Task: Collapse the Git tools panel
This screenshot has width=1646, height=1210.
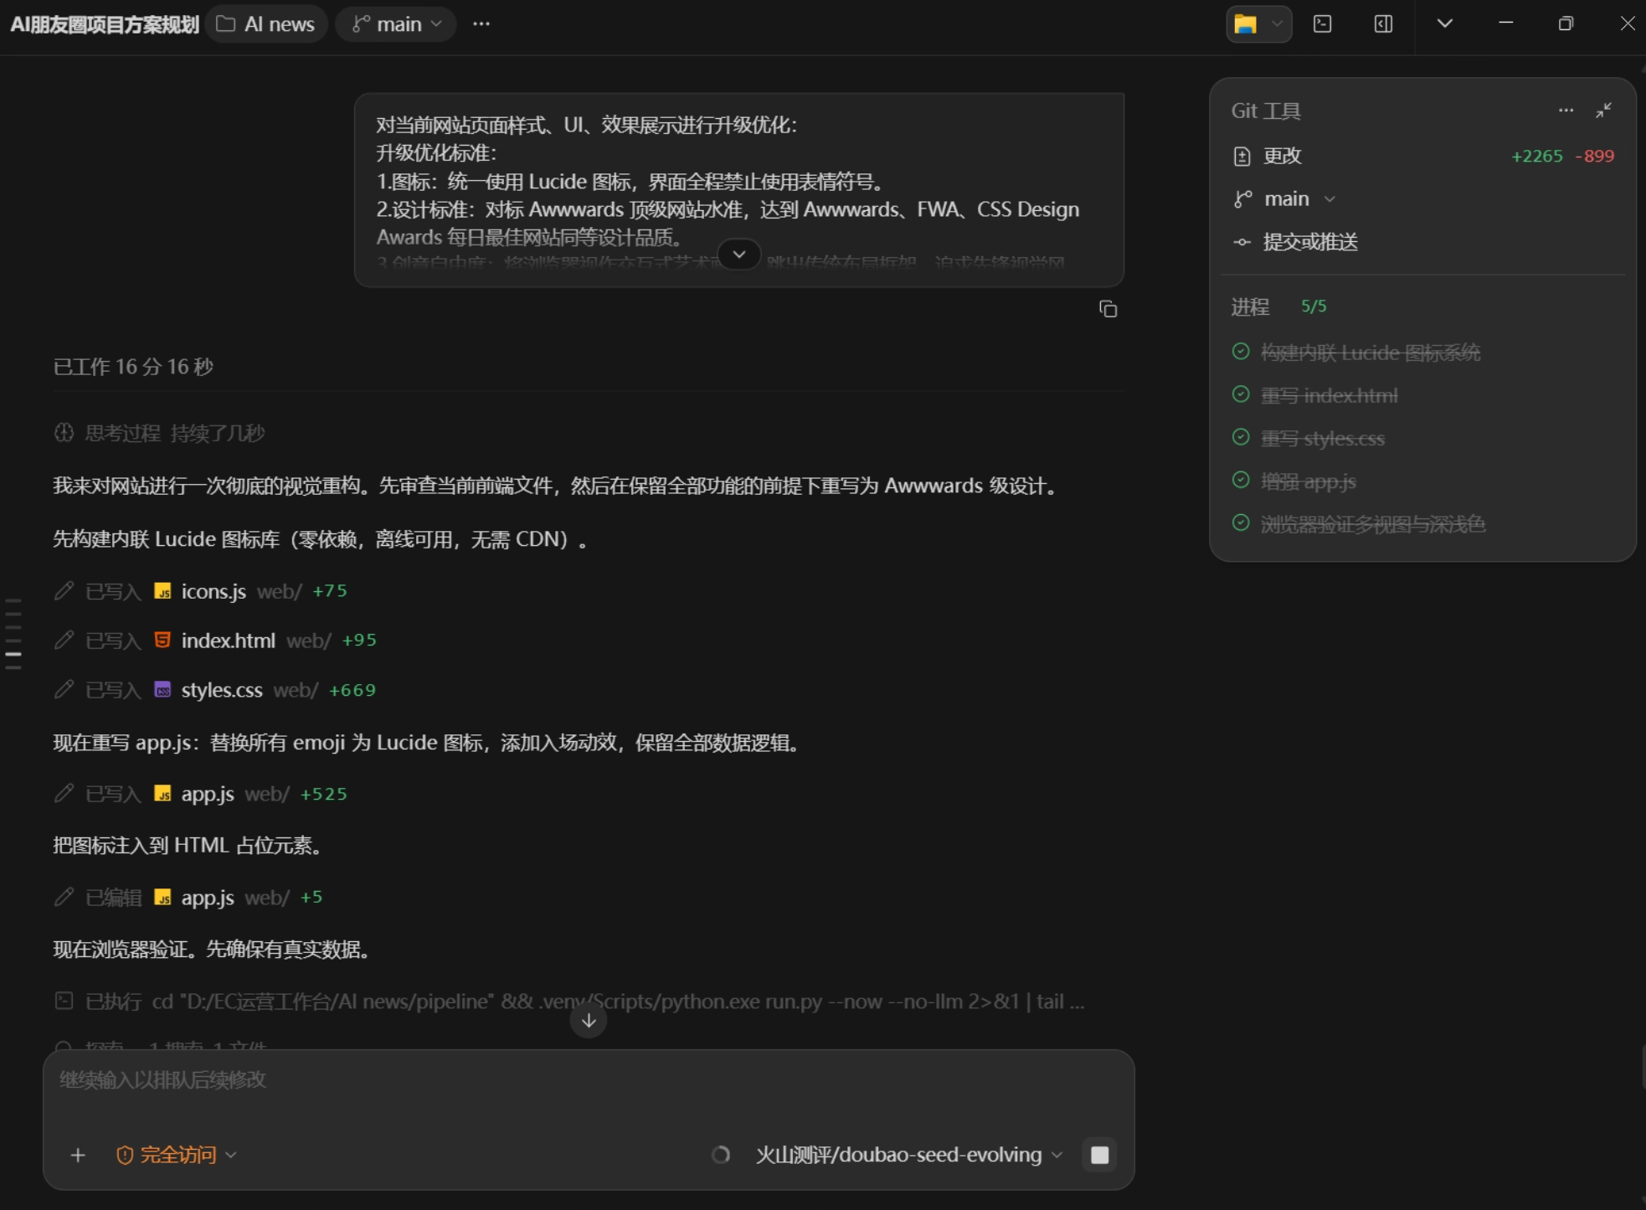Action: coord(1604,111)
